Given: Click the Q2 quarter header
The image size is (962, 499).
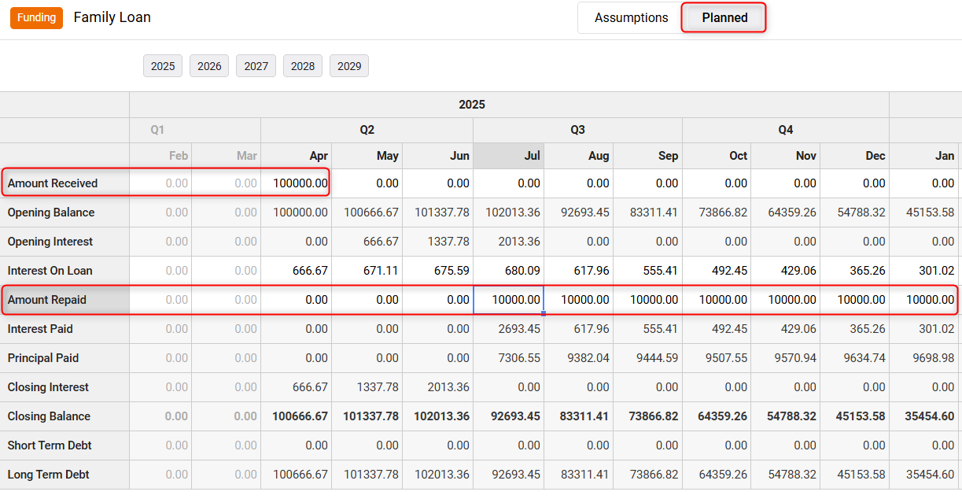Looking at the screenshot, I should point(367,130).
